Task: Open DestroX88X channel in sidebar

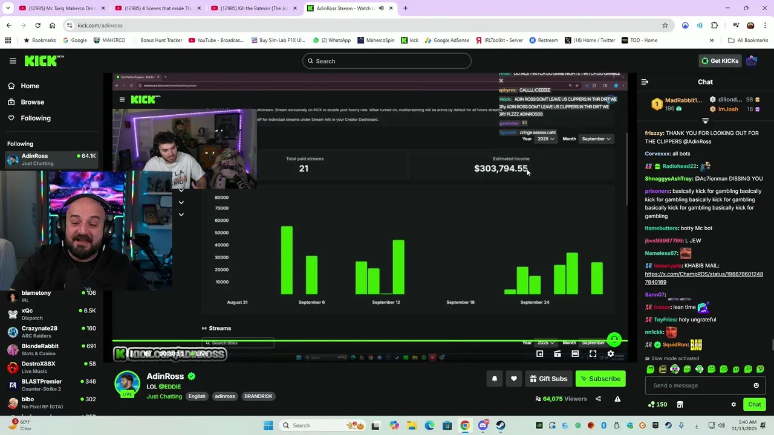Action: coord(51,367)
